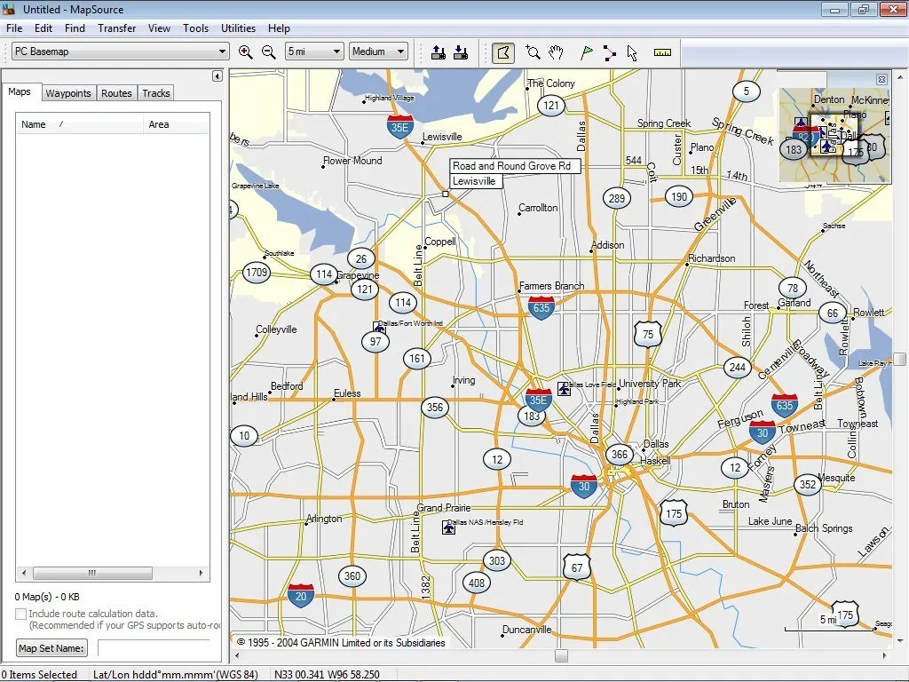The image size is (909, 682).
Task: Select the Hand pan tool
Action: click(x=556, y=52)
